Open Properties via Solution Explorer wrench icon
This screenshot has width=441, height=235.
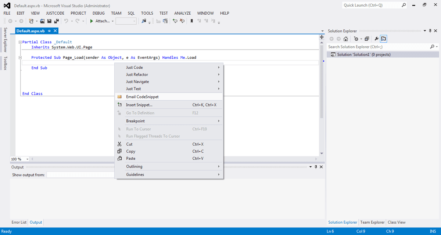tap(377, 39)
